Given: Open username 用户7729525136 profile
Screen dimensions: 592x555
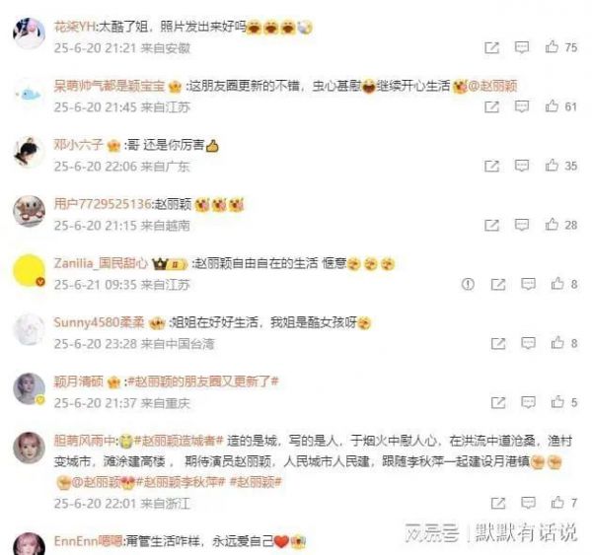Looking at the screenshot, I should [103, 204].
